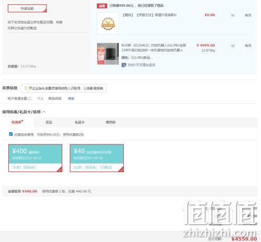Click the ¥4559.00 total payable
The image size is (261, 242).
coord(244,239)
